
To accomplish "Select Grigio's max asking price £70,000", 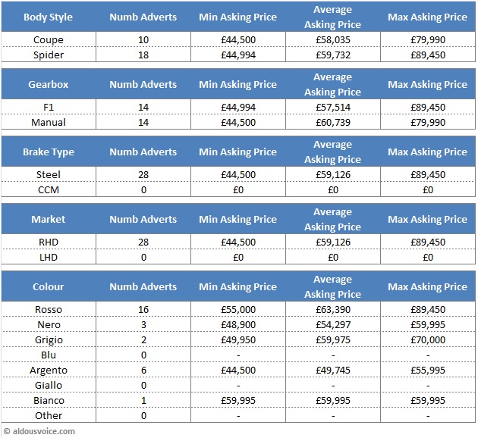I will (x=427, y=340).
